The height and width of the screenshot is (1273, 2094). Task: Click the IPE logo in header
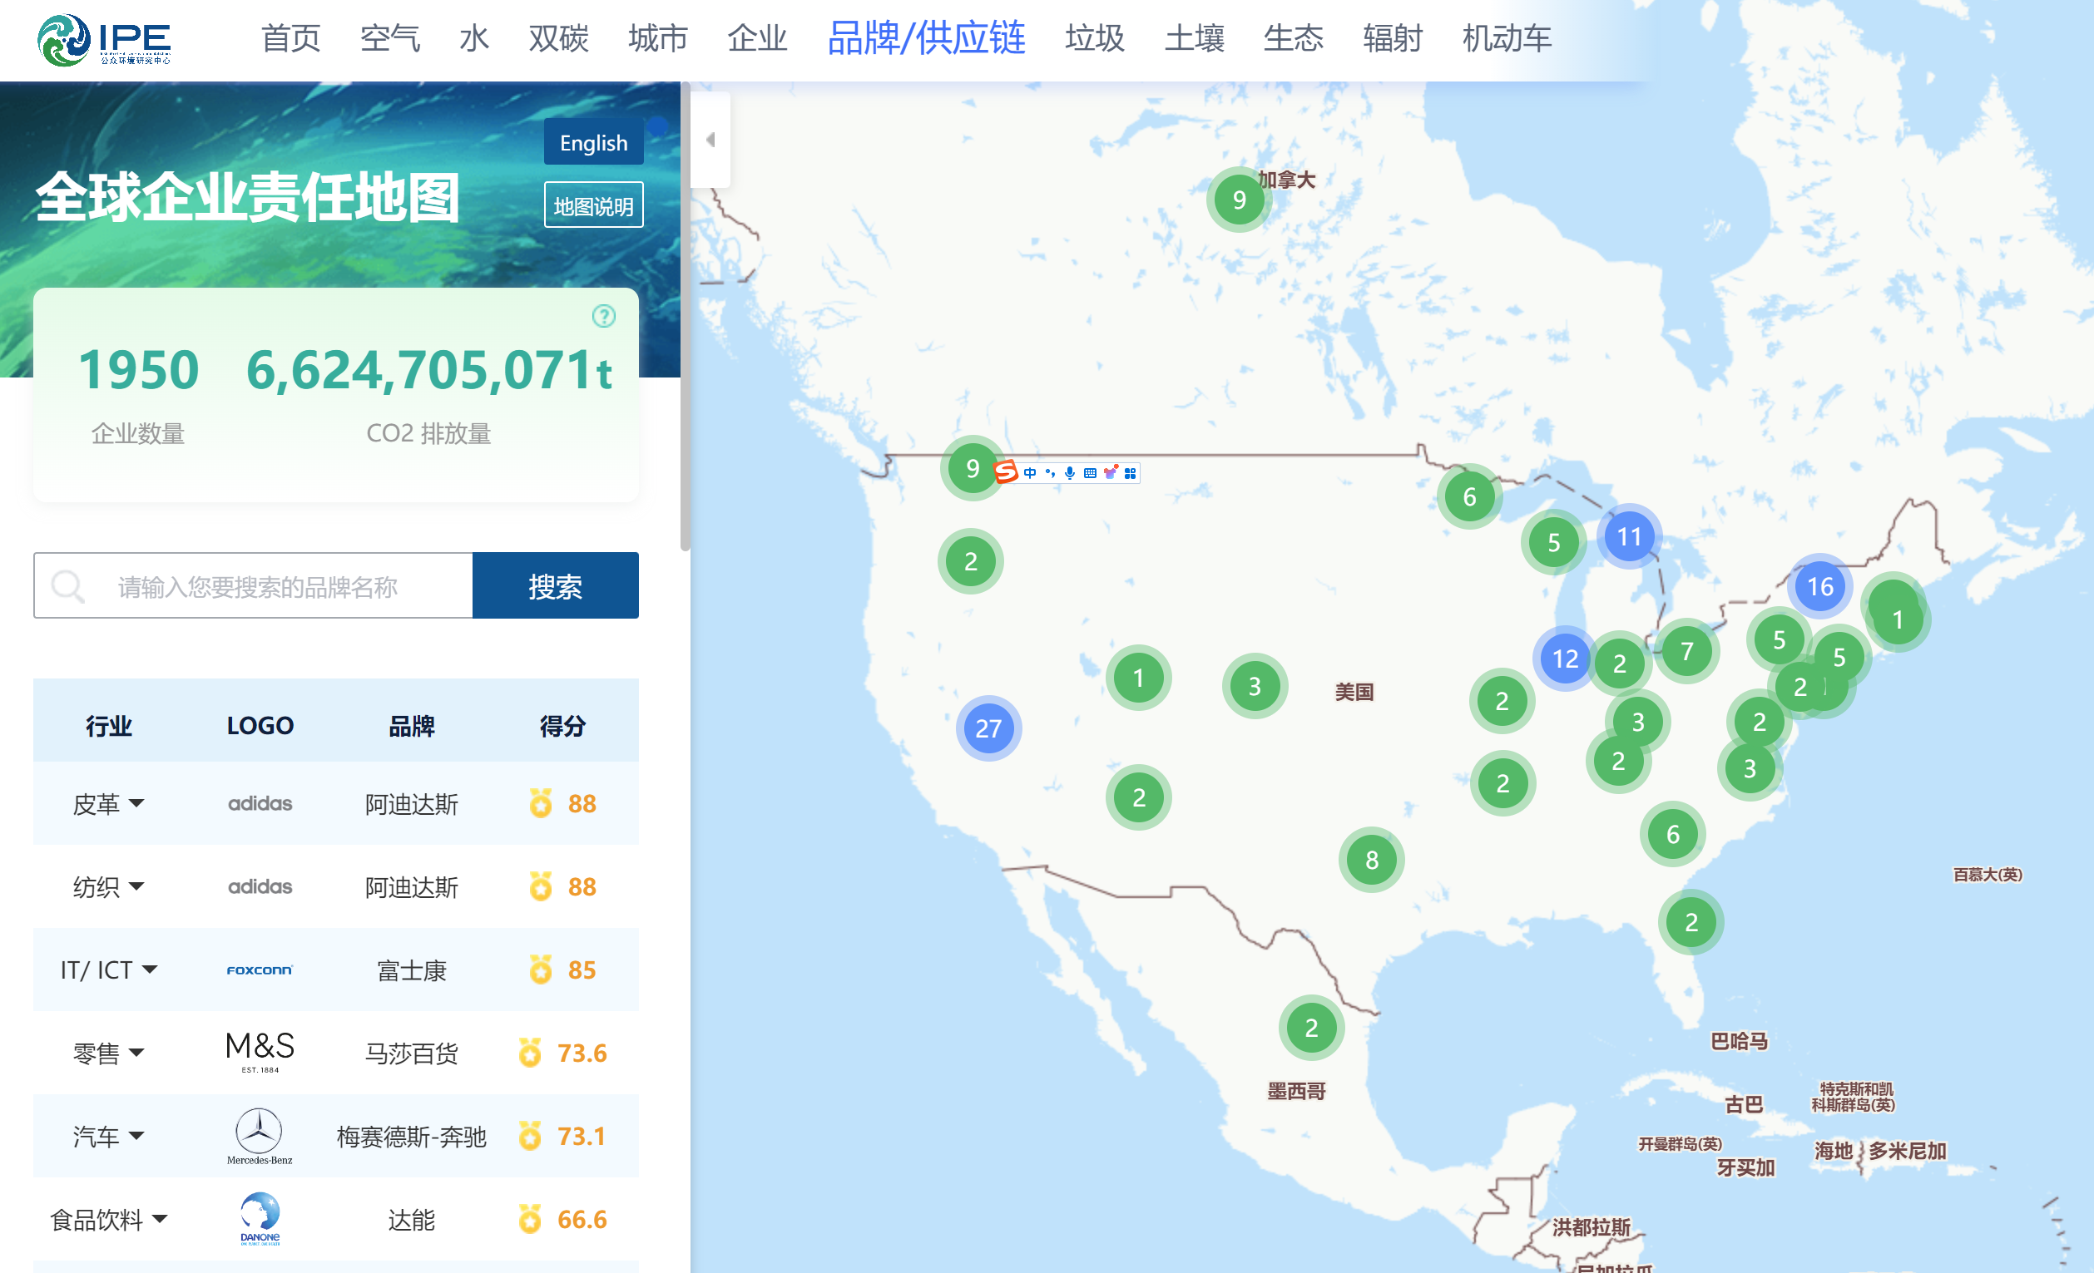click(104, 39)
